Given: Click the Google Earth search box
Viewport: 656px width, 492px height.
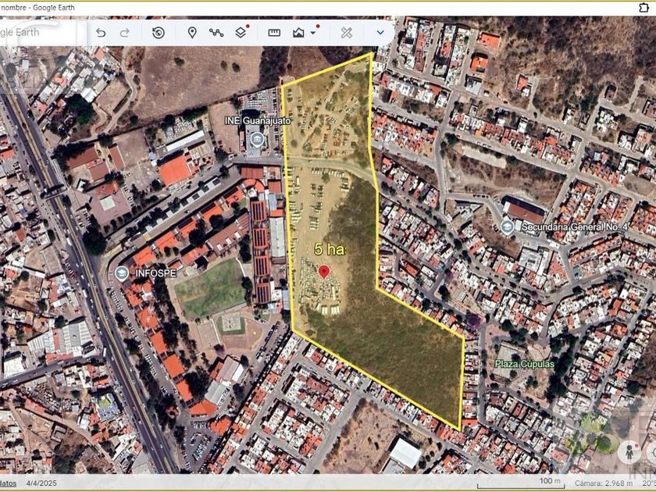Looking at the screenshot, I should point(39,33).
